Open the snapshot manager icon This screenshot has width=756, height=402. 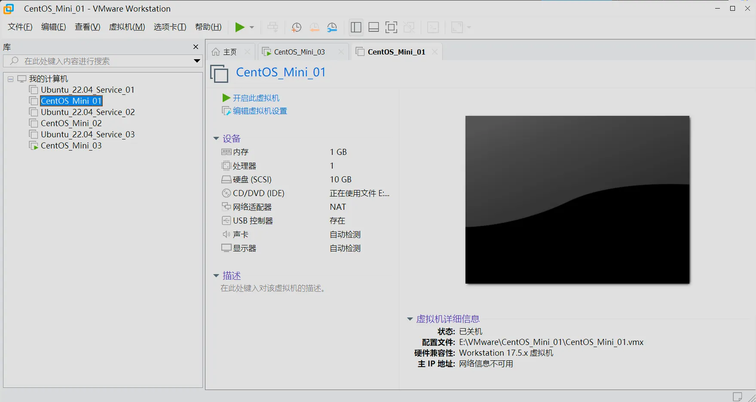coord(332,27)
